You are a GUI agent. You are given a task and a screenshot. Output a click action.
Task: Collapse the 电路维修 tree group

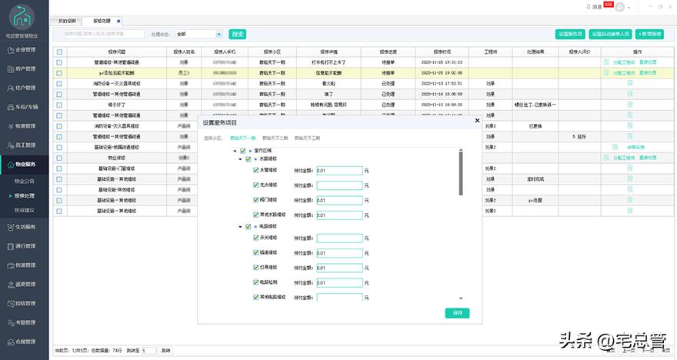tap(240, 227)
